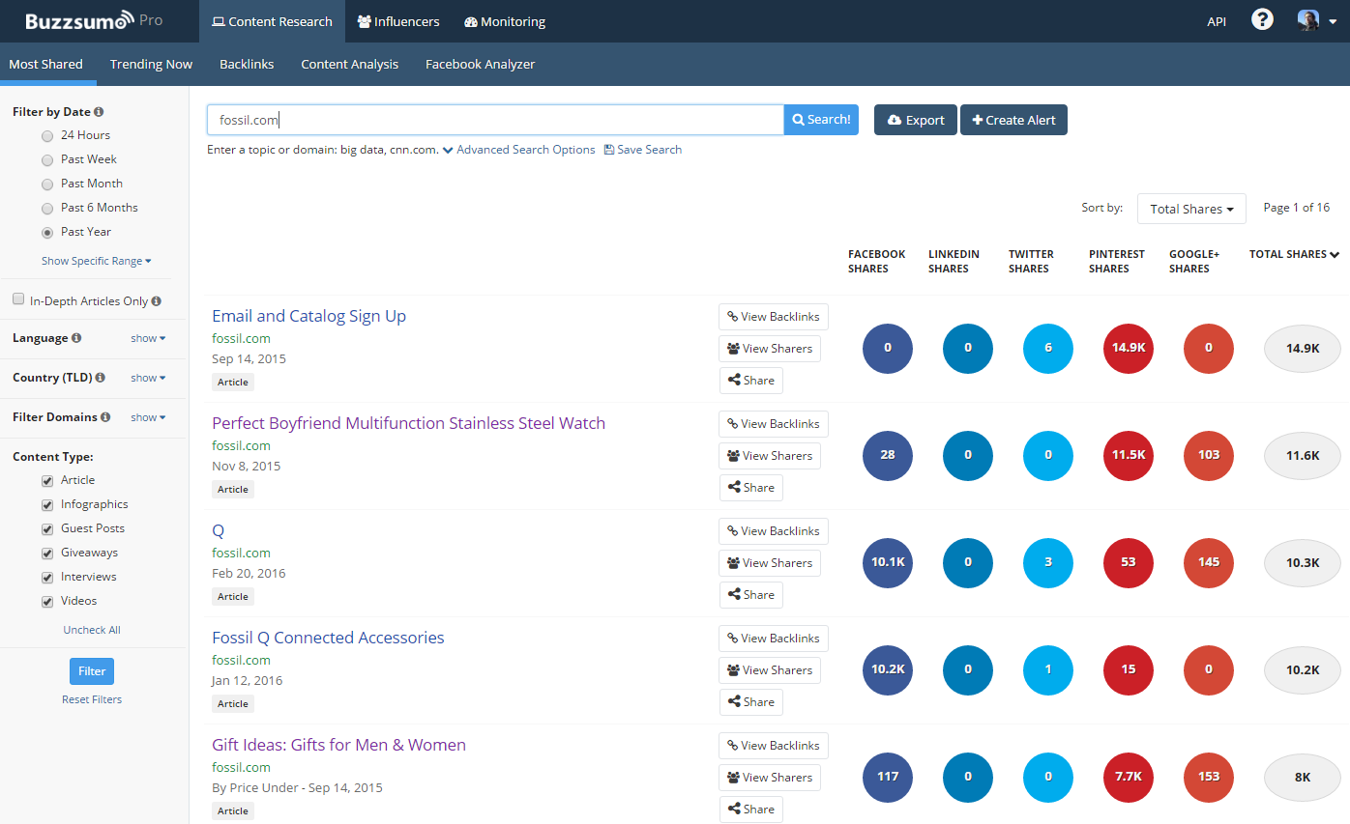Click View Backlinks for Email and Catalog Sign Up
This screenshot has height=824, width=1350.
(x=773, y=316)
